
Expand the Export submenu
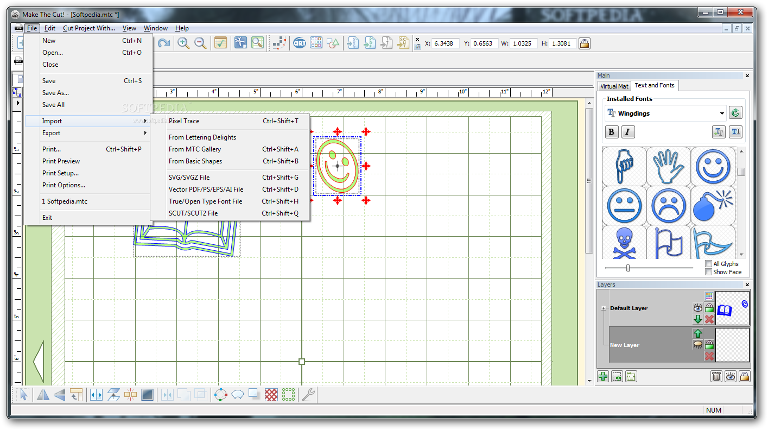pyautogui.click(x=88, y=133)
